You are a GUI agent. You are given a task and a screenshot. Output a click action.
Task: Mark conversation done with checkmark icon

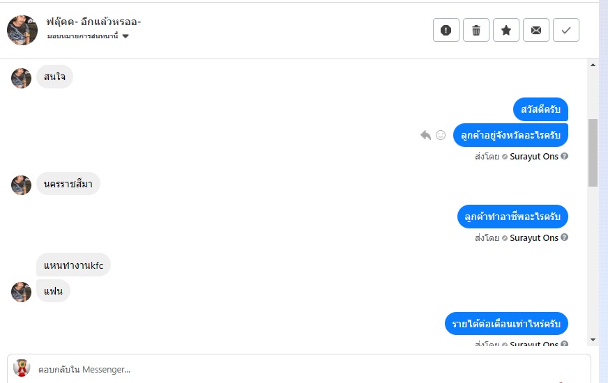566,30
